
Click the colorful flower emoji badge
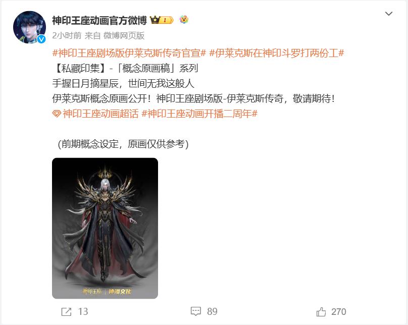pos(184,20)
